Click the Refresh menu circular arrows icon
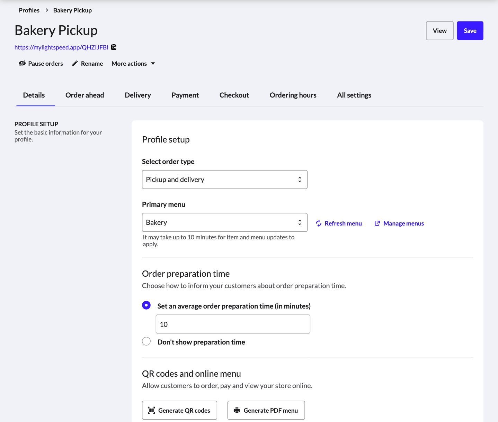The image size is (498, 422). [x=319, y=223]
